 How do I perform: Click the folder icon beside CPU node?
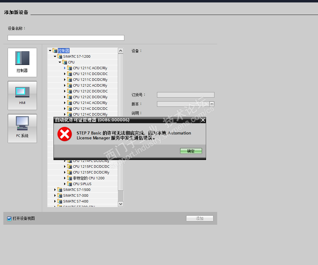(64, 62)
